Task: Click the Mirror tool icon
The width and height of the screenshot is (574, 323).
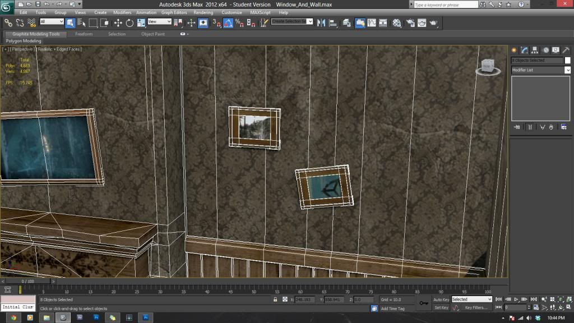Action: click(x=322, y=23)
